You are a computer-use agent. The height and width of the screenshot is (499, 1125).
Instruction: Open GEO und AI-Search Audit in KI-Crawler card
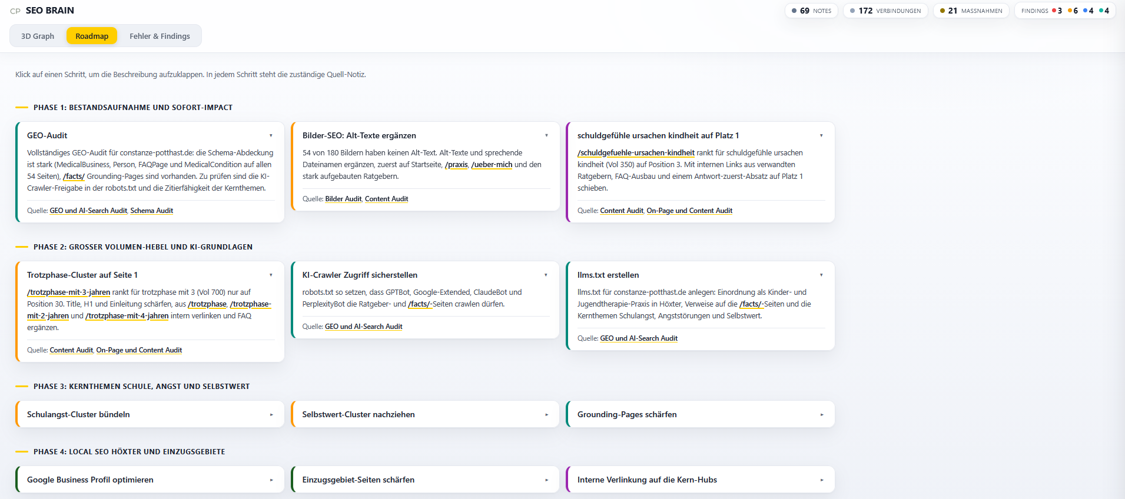coord(364,327)
